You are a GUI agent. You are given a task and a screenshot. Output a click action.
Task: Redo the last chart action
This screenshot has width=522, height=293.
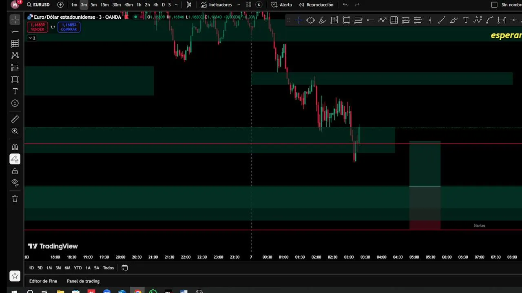[357, 5]
